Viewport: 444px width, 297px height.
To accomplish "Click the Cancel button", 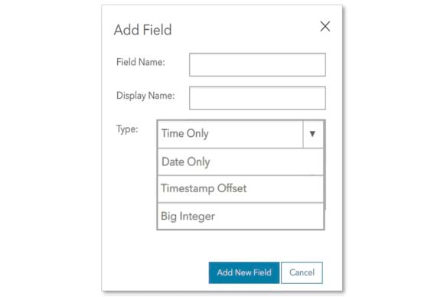I will [x=302, y=273].
